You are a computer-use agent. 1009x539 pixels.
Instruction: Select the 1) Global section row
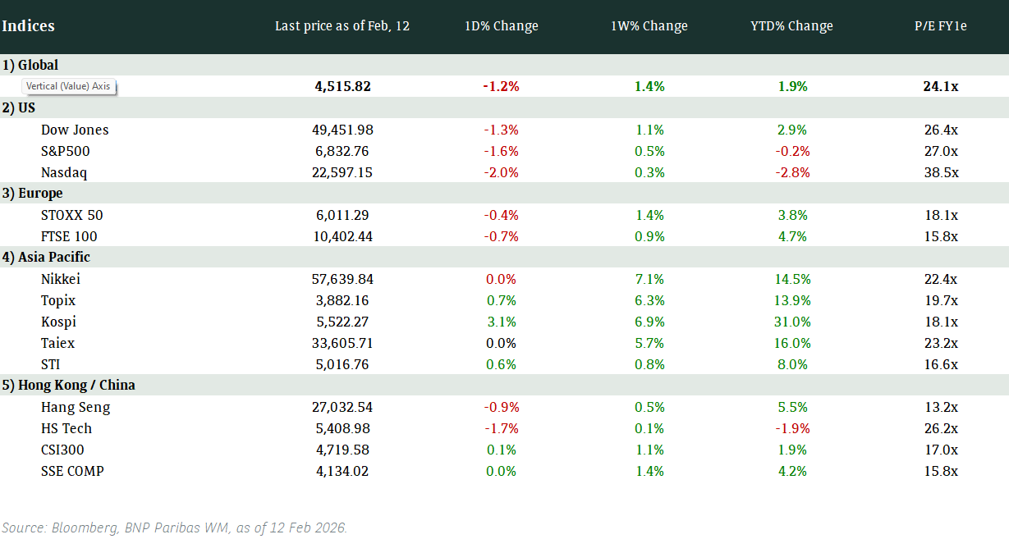(30, 65)
